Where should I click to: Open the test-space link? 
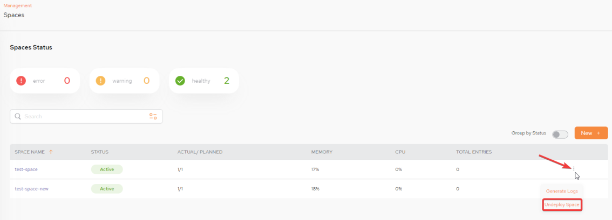pyautogui.click(x=26, y=169)
